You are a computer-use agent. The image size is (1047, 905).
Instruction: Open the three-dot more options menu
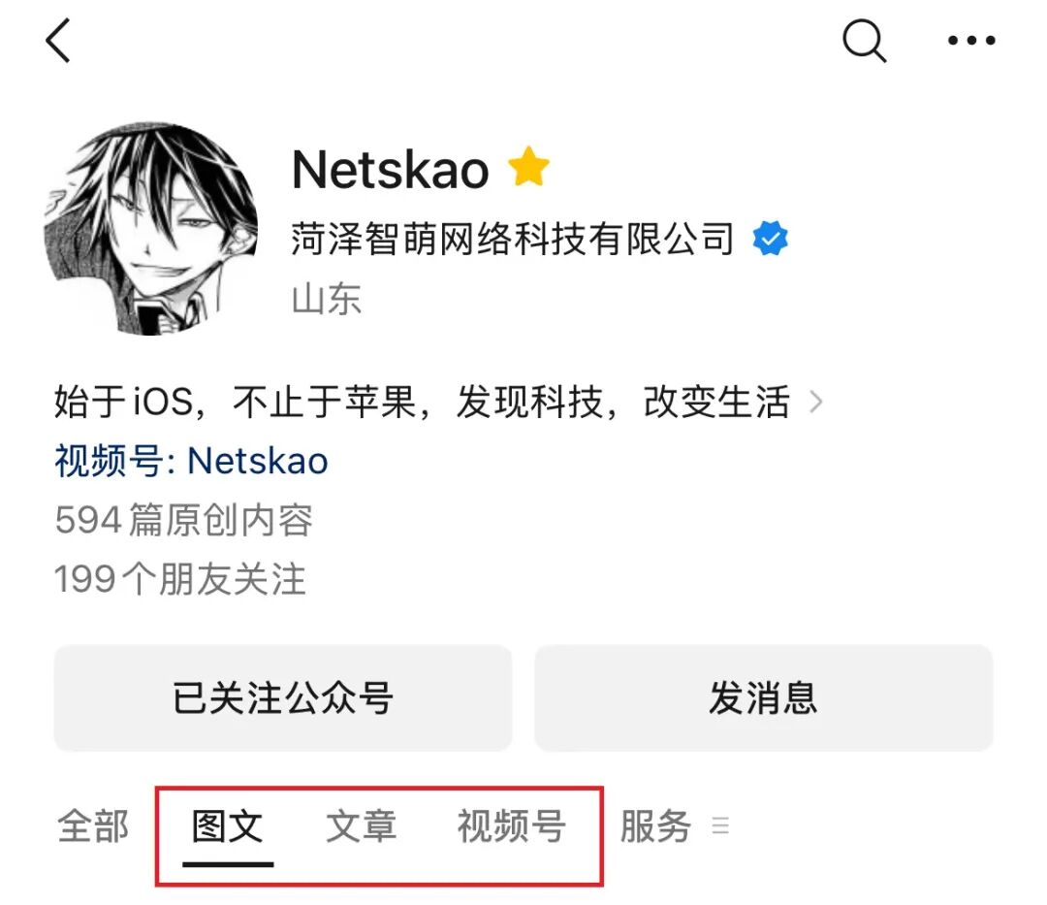coord(971,41)
